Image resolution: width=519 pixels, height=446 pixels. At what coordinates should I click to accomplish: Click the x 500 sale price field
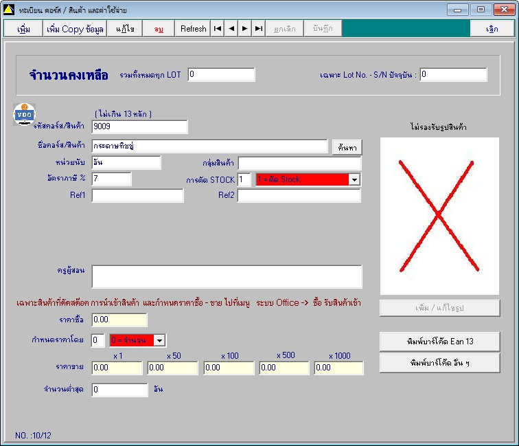click(x=284, y=368)
